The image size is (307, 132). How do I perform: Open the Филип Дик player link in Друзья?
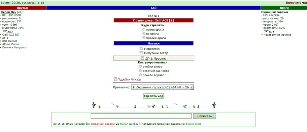click(9, 12)
